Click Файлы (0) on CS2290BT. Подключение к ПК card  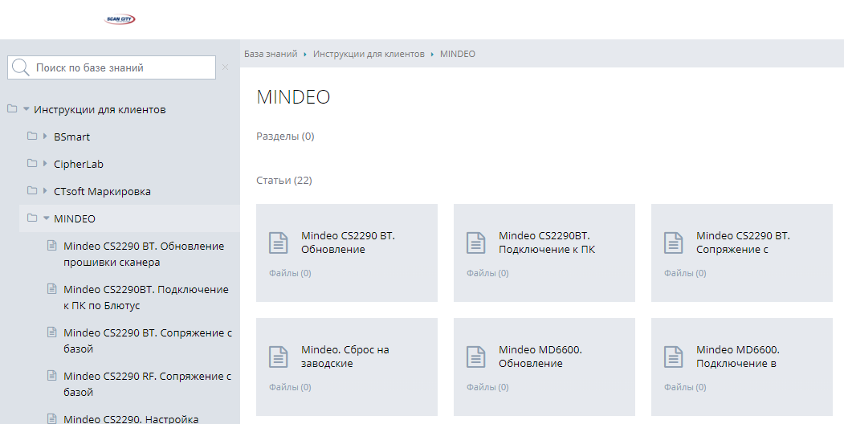[x=487, y=273]
